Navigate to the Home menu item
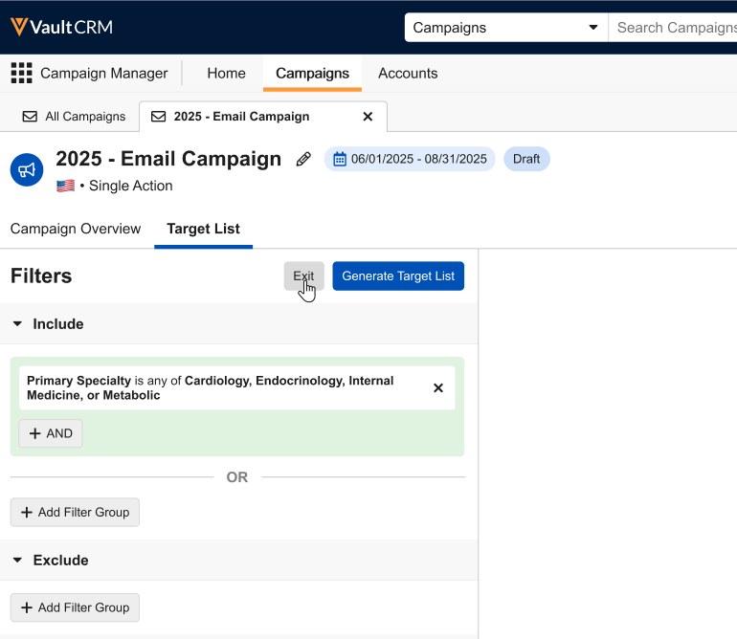Screen dimensions: 737x639 [226, 74]
